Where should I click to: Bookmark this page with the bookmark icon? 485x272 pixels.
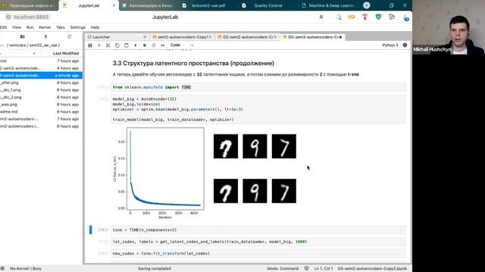pyautogui.click(x=321, y=17)
